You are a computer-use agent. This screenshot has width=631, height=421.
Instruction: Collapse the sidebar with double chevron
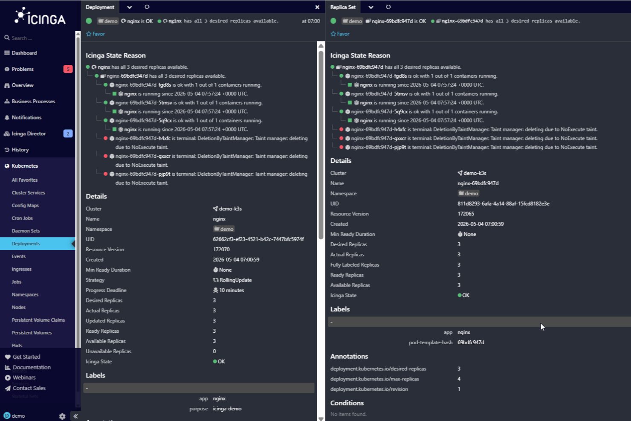point(75,416)
